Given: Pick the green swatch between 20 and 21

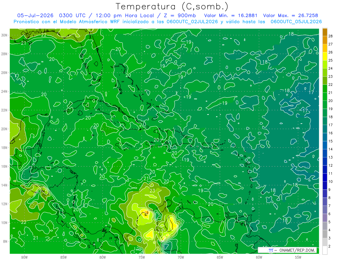Looking at the screenshot, I should (x=325, y=97).
